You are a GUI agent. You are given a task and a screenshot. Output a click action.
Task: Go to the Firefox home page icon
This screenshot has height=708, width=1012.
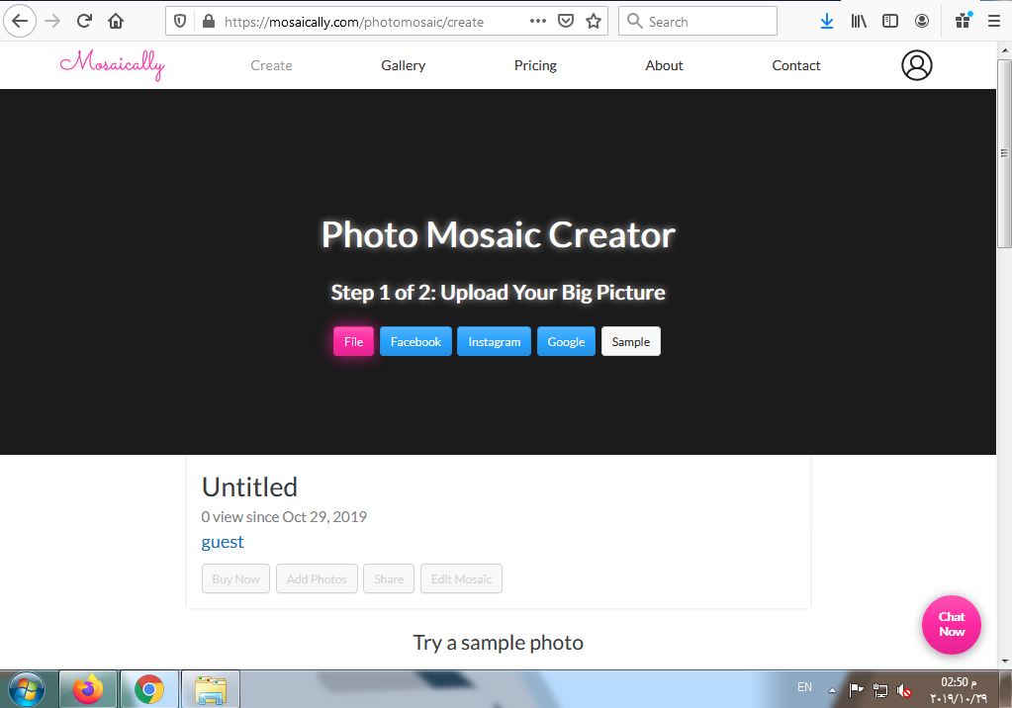pyautogui.click(x=116, y=21)
